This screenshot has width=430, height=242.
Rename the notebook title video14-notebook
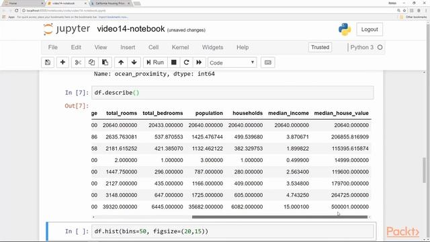[131, 29]
